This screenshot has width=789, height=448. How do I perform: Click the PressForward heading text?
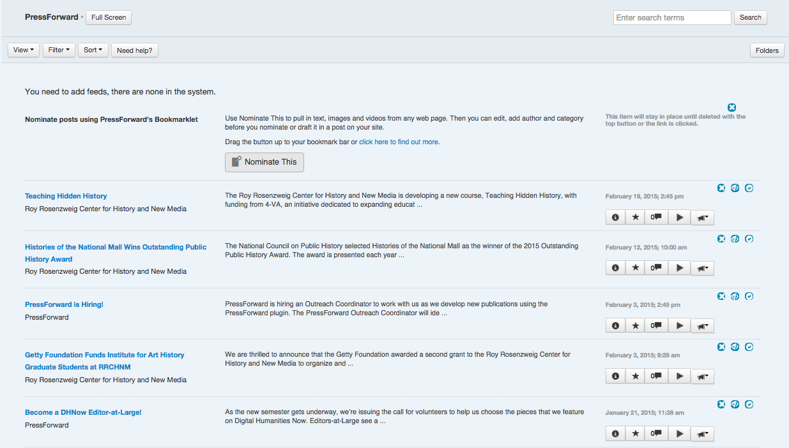pos(52,17)
